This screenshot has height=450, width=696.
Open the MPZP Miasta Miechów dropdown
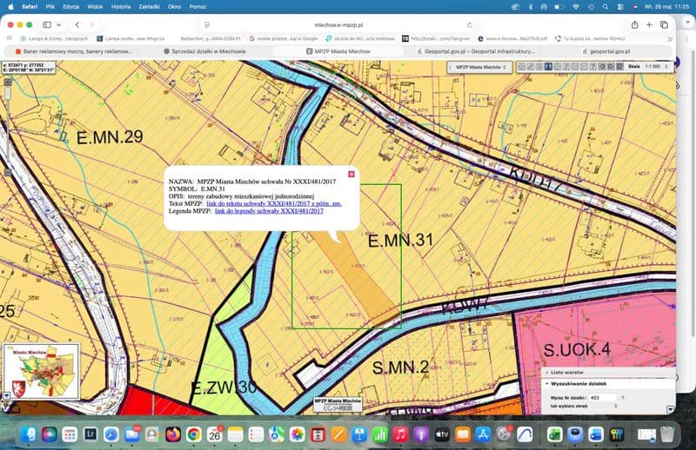click(479, 67)
